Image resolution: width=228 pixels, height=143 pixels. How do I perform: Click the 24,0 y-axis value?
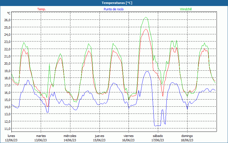tap(7, 35)
